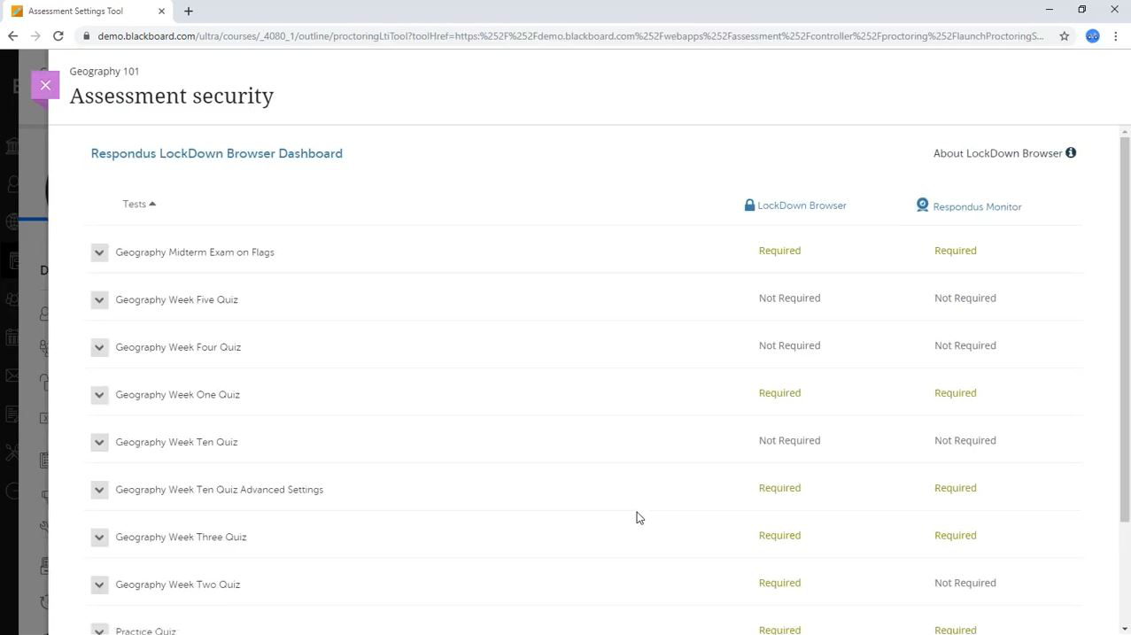Screen dimensions: 1131x635
Task: Open Respondus LockDown Browser Dashboard link
Action: pos(216,153)
